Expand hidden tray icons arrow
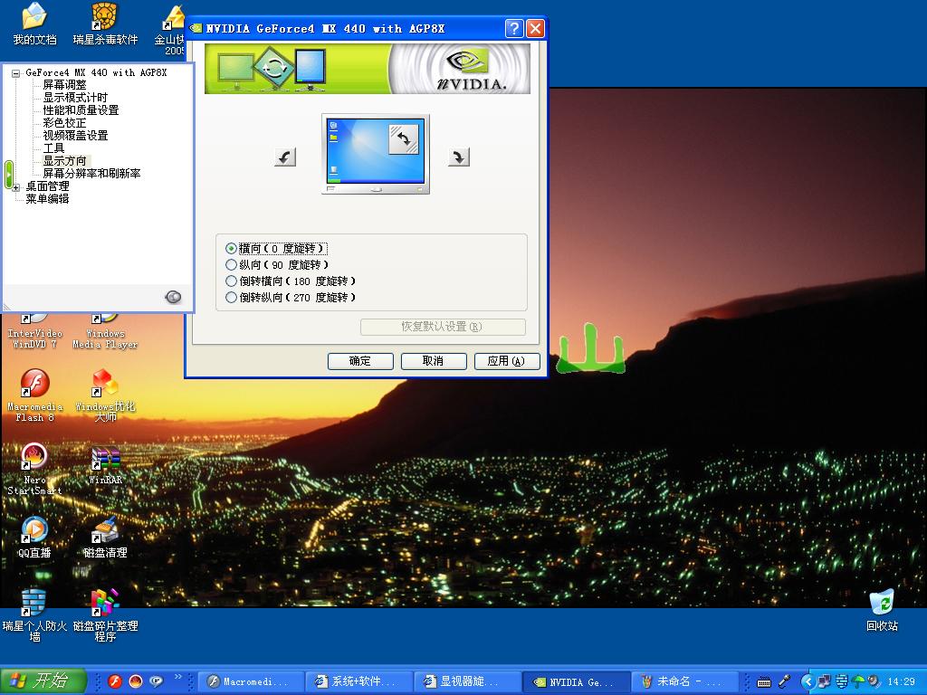927x695 pixels. point(808,682)
